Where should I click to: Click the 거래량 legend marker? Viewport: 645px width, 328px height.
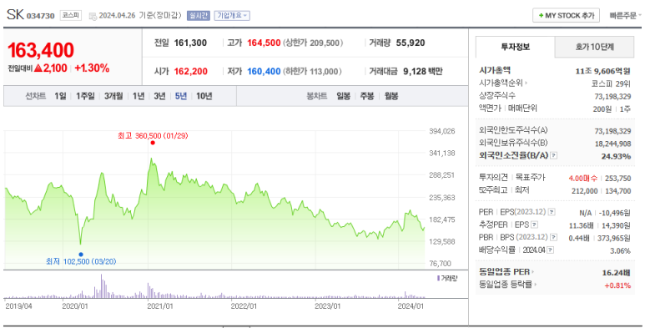439,279
